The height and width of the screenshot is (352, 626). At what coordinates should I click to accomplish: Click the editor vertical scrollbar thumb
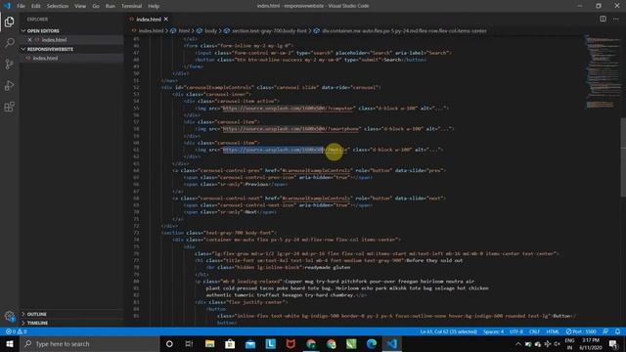[623, 156]
